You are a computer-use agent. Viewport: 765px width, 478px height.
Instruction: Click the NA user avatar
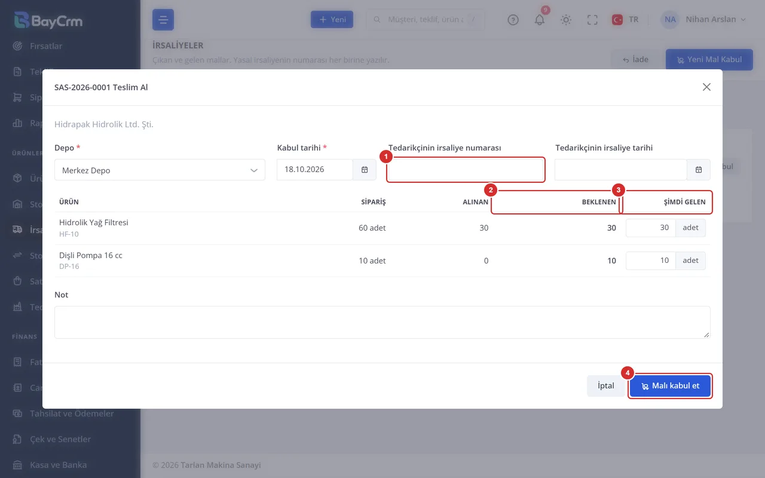point(670,20)
